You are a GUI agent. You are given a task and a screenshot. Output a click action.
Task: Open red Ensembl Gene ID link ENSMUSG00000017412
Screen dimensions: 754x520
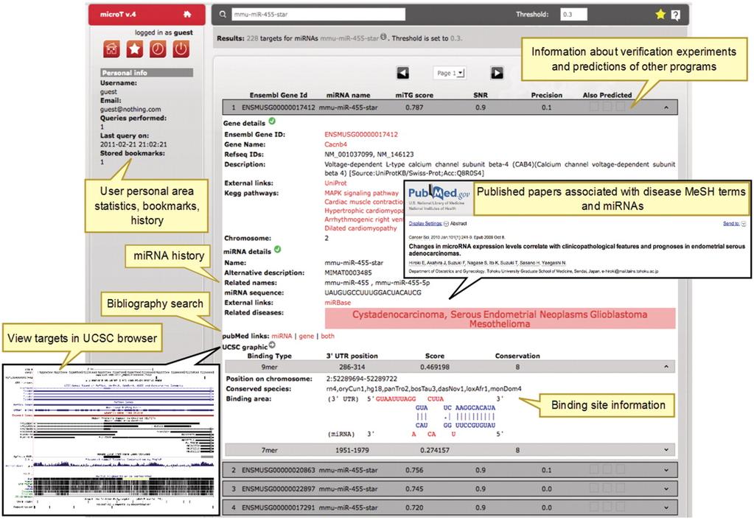click(361, 135)
